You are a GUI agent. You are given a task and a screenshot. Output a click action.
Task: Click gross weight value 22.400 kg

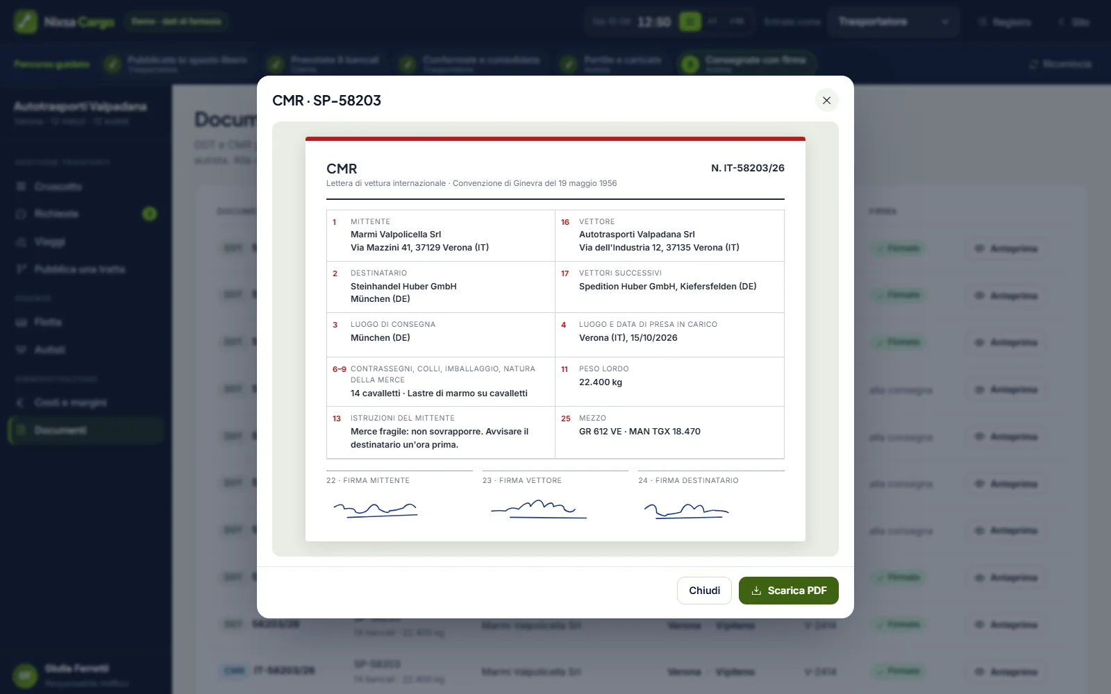[601, 382]
